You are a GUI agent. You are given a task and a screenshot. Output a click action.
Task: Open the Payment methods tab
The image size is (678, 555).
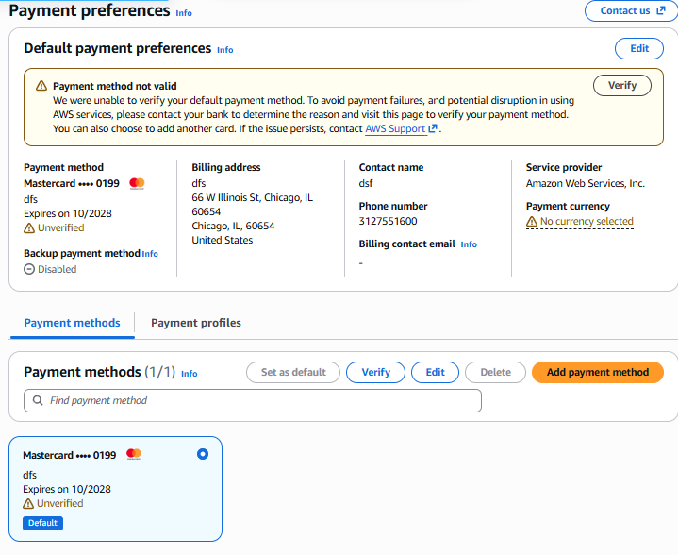pos(73,323)
